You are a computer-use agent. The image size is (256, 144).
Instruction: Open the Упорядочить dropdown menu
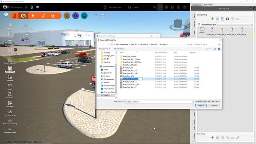pyautogui.click(x=104, y=49)
